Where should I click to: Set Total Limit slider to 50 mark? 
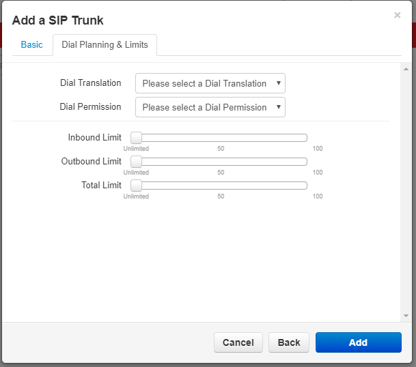click(221, 186)
